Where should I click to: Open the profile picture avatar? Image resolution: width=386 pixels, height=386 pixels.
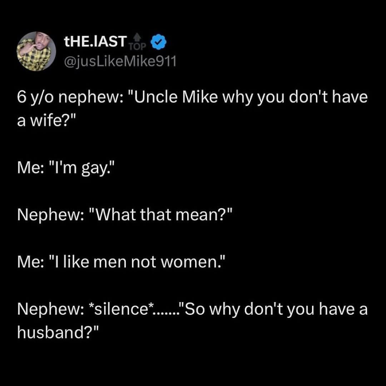click(36, 51)
